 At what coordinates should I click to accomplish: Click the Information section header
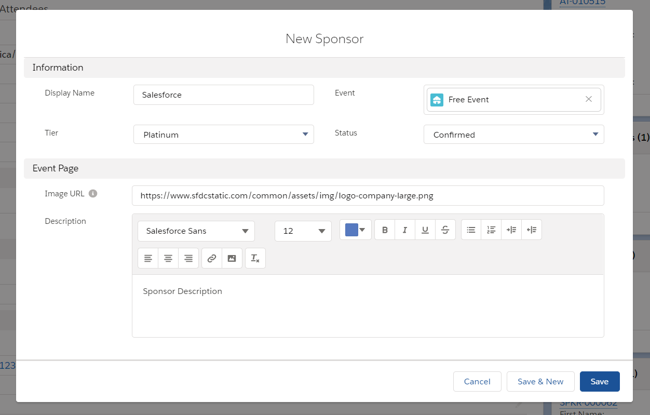point(324,68)
